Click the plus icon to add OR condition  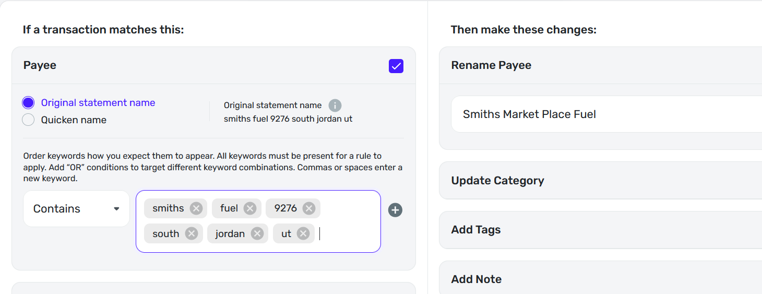click(x=395, y=210)
